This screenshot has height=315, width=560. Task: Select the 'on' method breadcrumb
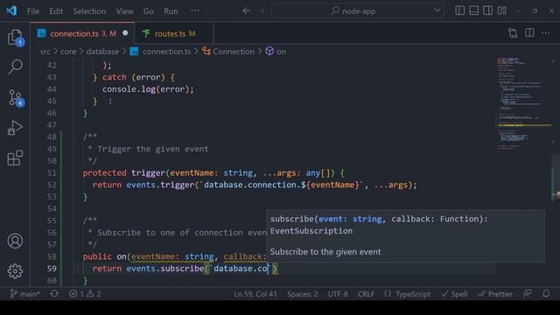(276, 52)
